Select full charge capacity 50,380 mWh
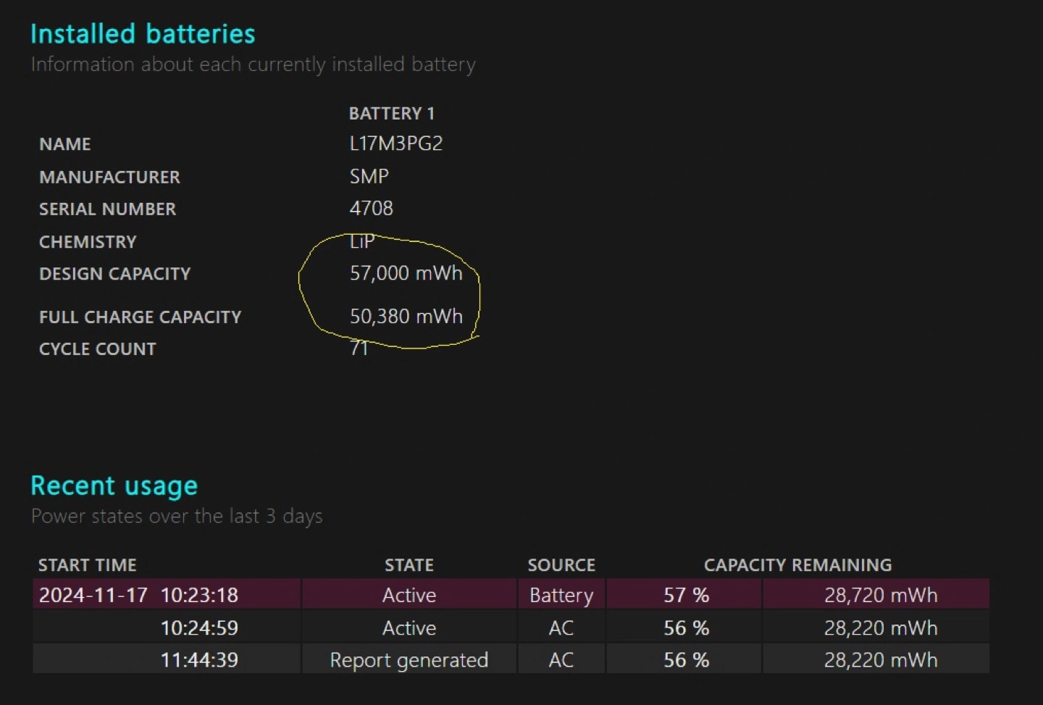 [x=406, y=317]
